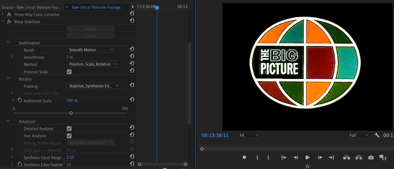The image size is (394, 169).
Task: Mark Out point in Program Monitor
Action: click(268, 157)
